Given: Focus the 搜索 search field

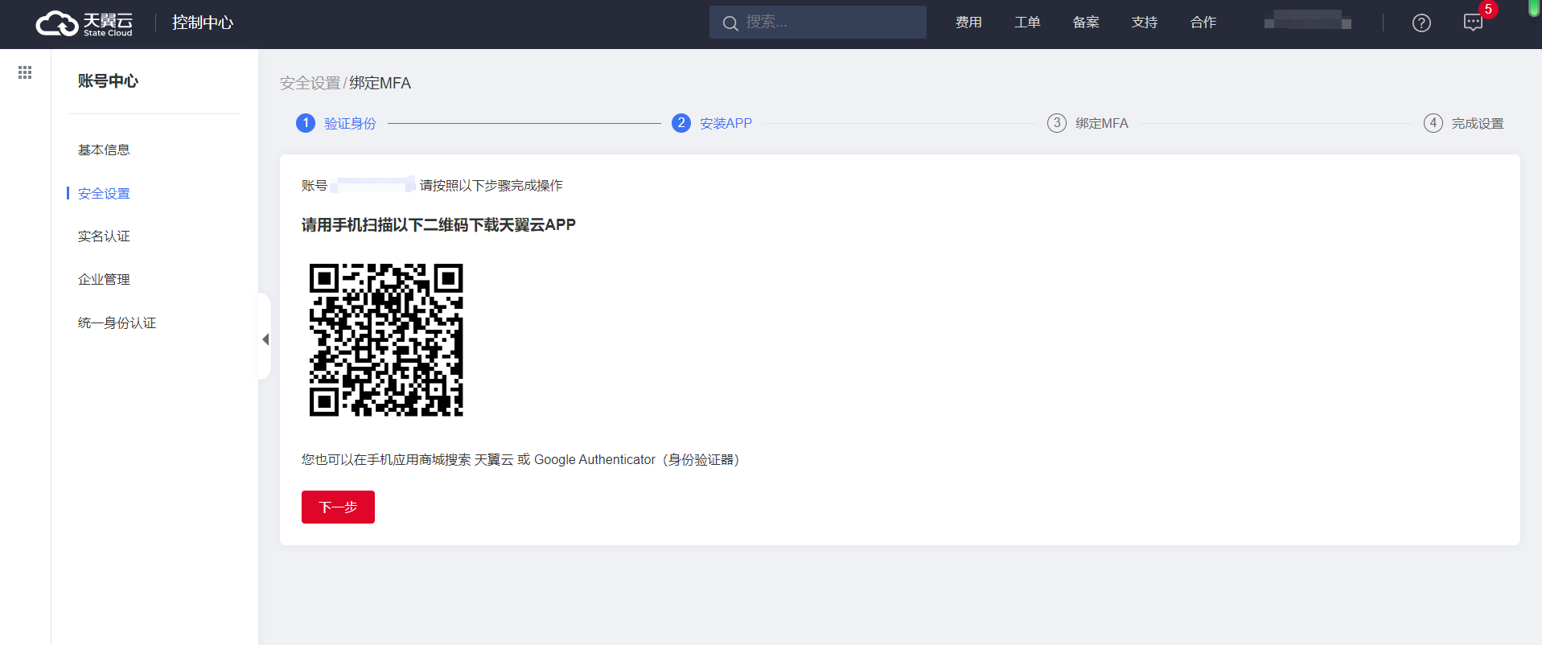Looking at the screenshot, I should pyautogui.click(x=818, y=23).
